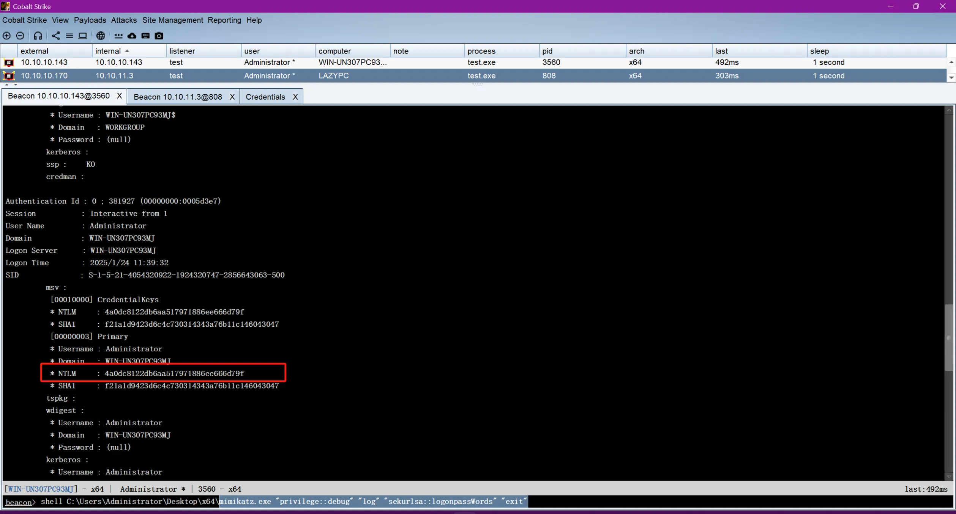The width and height of the screenshot is (956, 514).
Task: Sort sessions by user column header
Action: (278, 51)
